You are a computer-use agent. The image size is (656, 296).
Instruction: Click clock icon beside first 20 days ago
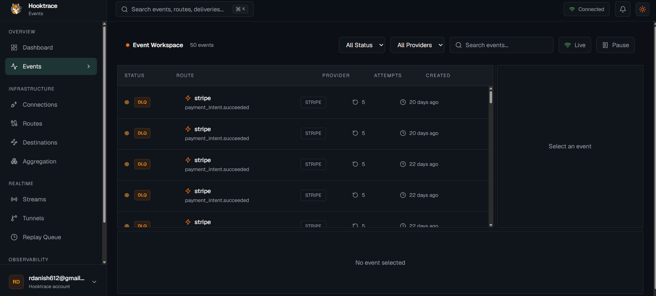click(x=403, y=102)
